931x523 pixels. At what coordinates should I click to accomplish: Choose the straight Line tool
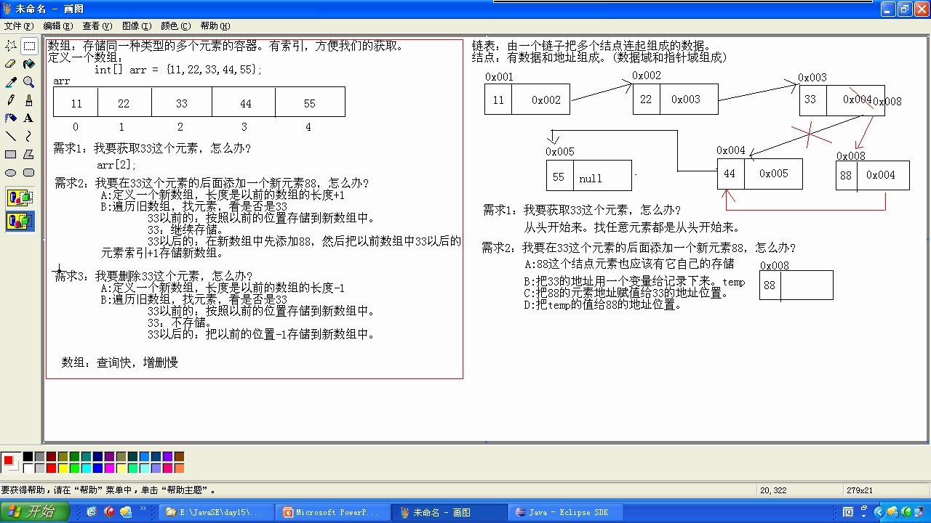pyautogui.click(x=11, y=136)
